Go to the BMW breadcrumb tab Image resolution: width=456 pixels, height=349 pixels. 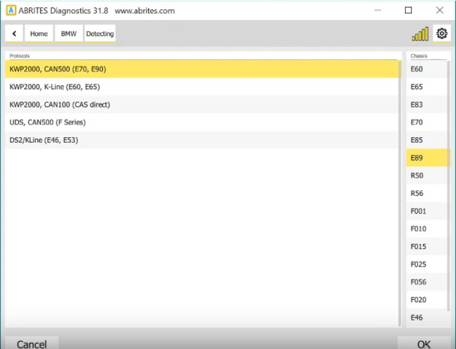[68, 33]
